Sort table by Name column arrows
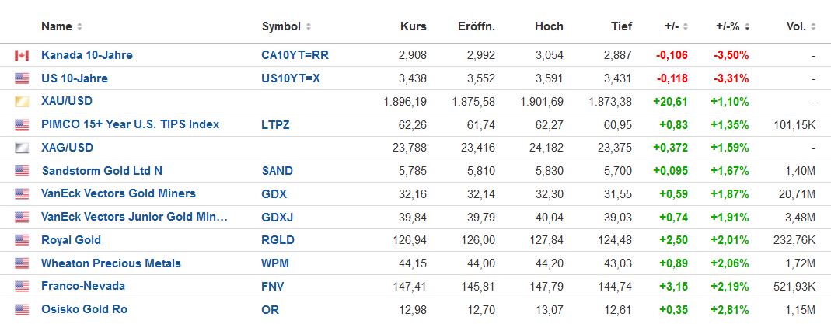This screenshot has width=831, height=324. coord(79,26)
